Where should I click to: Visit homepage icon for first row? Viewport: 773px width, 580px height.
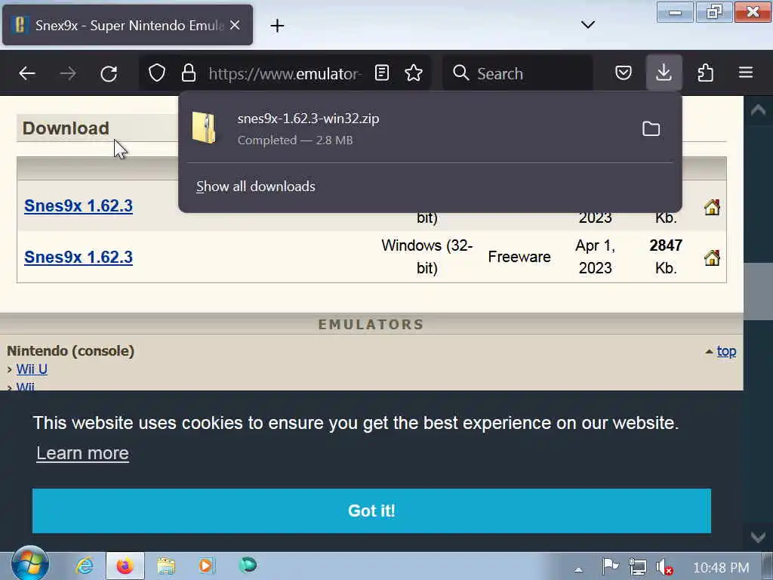click(x=712, y=207)
